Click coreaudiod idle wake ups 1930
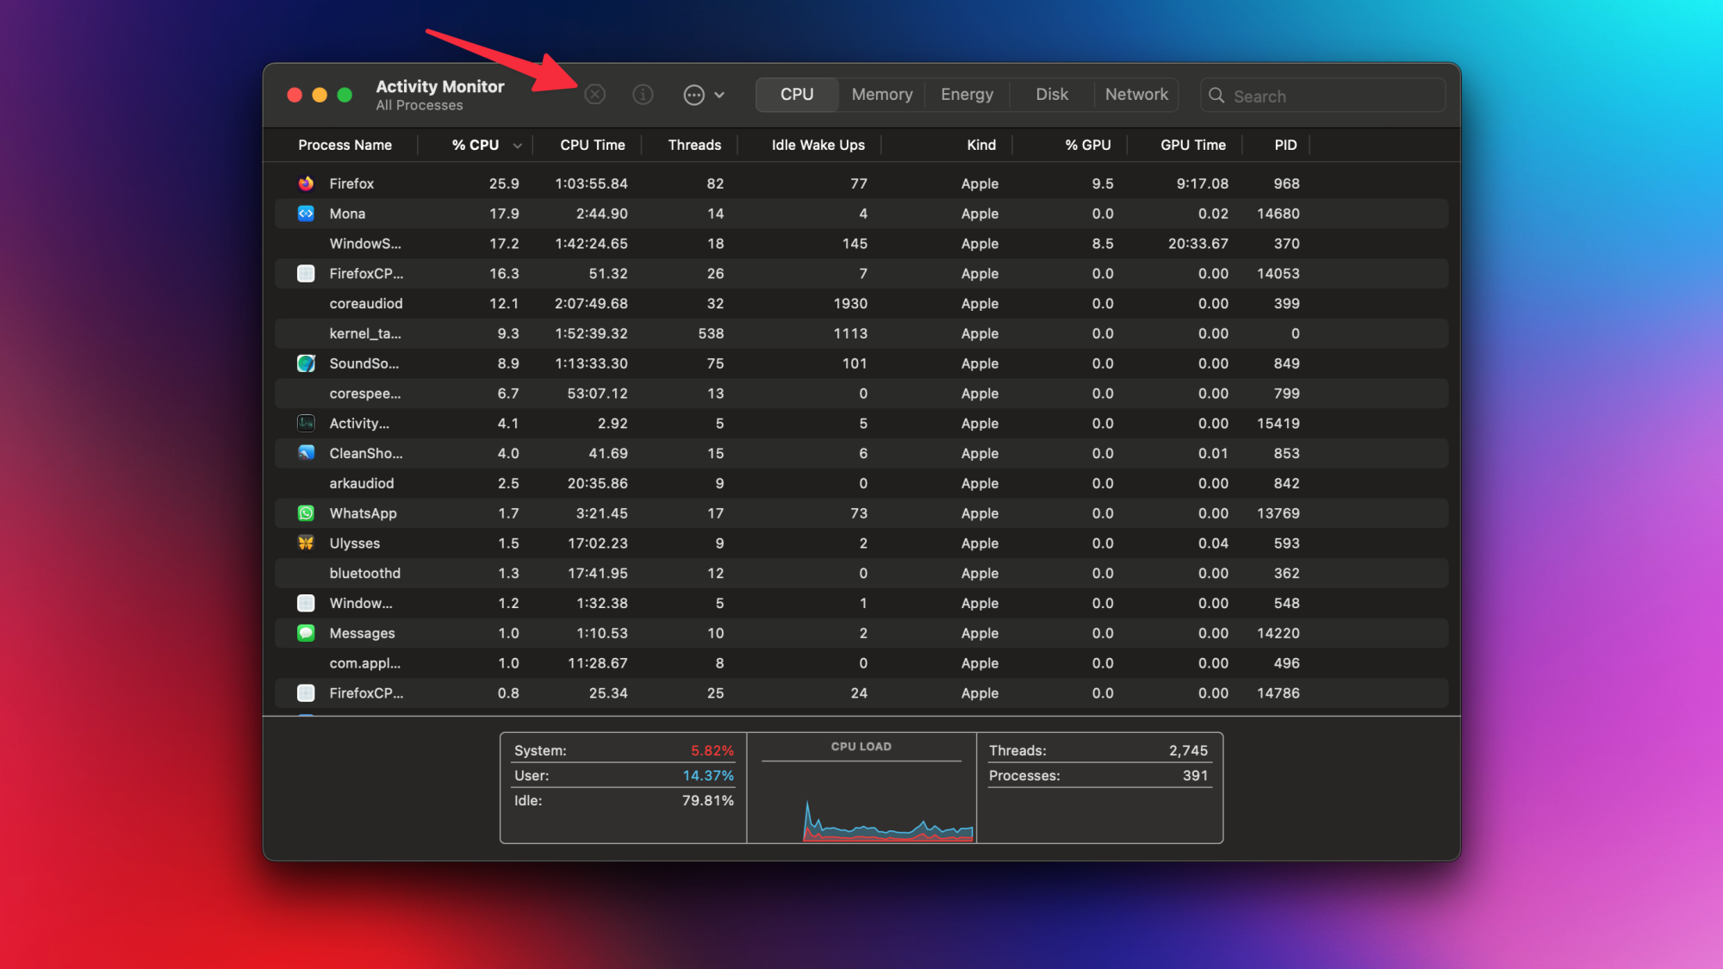 coord(850,303)
